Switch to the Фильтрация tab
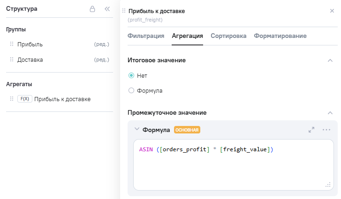The height and width of the screenshot is (199, 341). (x=145, y=36)
